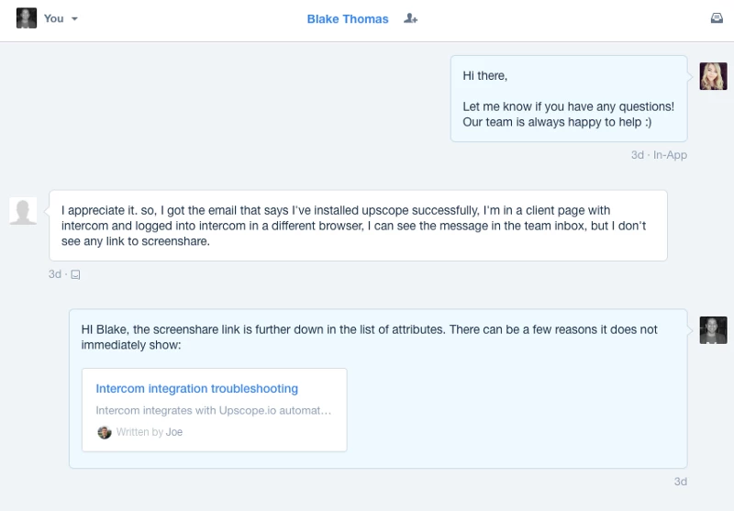Image resolution: width=734 pixels, height=511 pixels.
Task: Open Intercom integration troubleshooting article link
Action: [x=196, y=389]
